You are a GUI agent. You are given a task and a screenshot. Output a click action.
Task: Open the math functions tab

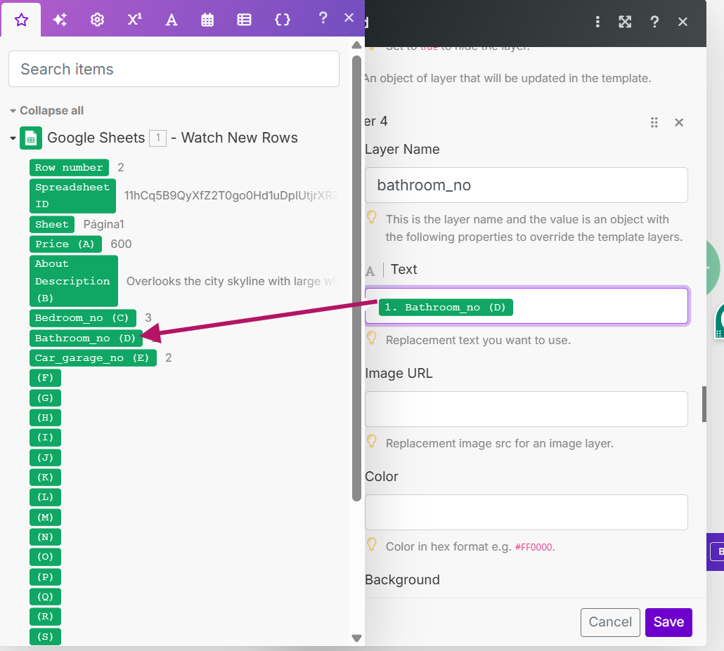coord(134,20)
